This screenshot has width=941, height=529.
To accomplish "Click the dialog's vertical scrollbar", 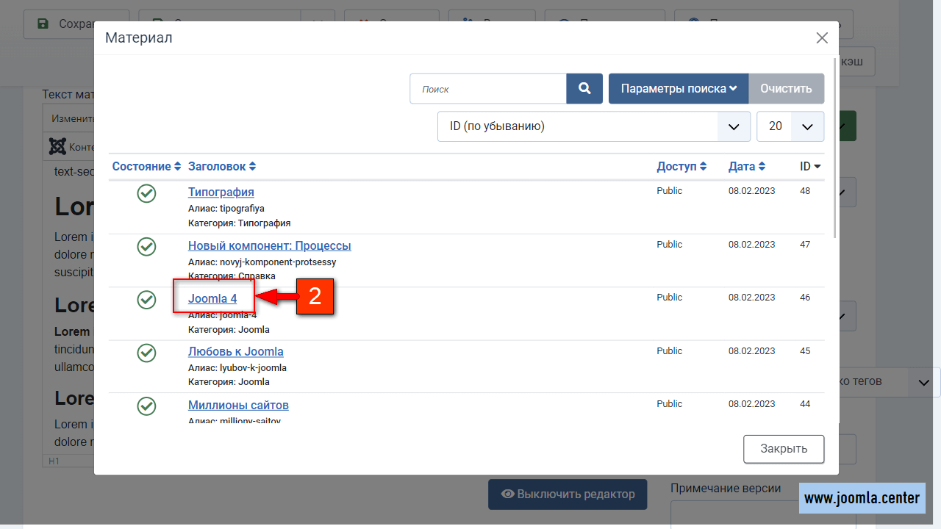I will [835, 147].
